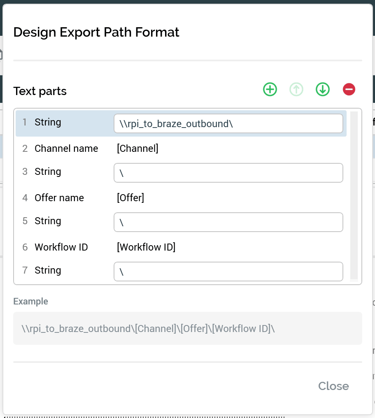Click the red remove text part icon
This screenshot has width=375, height=418.
coord(349,89)
